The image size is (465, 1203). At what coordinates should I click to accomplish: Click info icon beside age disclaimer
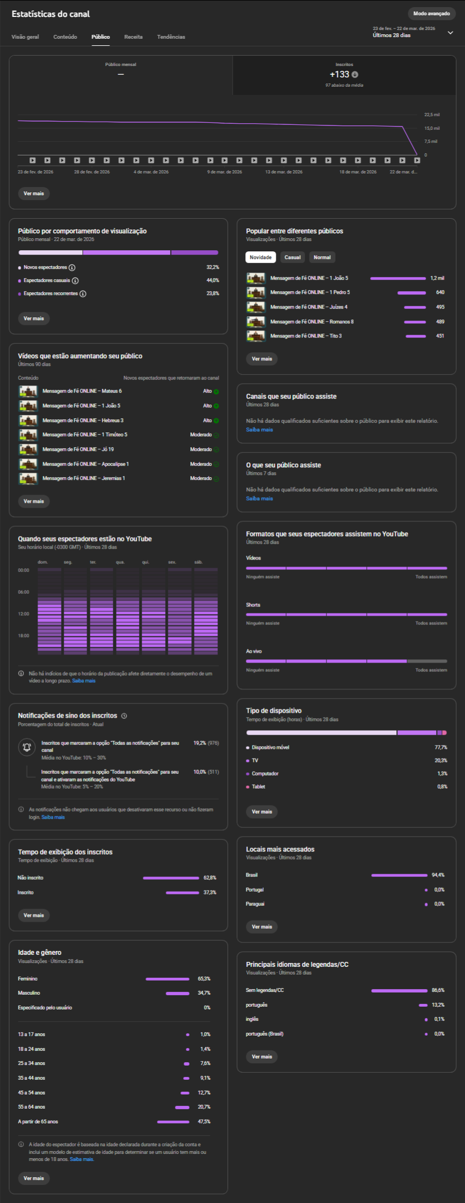click(21, 1145)
